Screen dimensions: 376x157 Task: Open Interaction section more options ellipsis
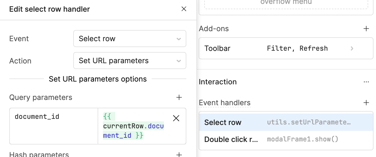click(x=366, y=82)
